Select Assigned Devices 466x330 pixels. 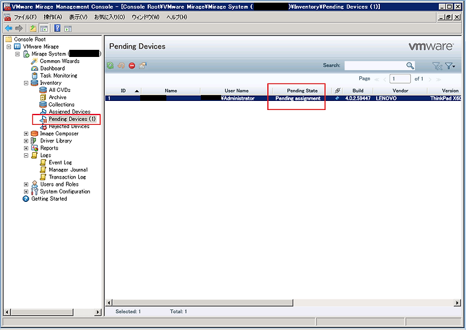pos(69,112)
